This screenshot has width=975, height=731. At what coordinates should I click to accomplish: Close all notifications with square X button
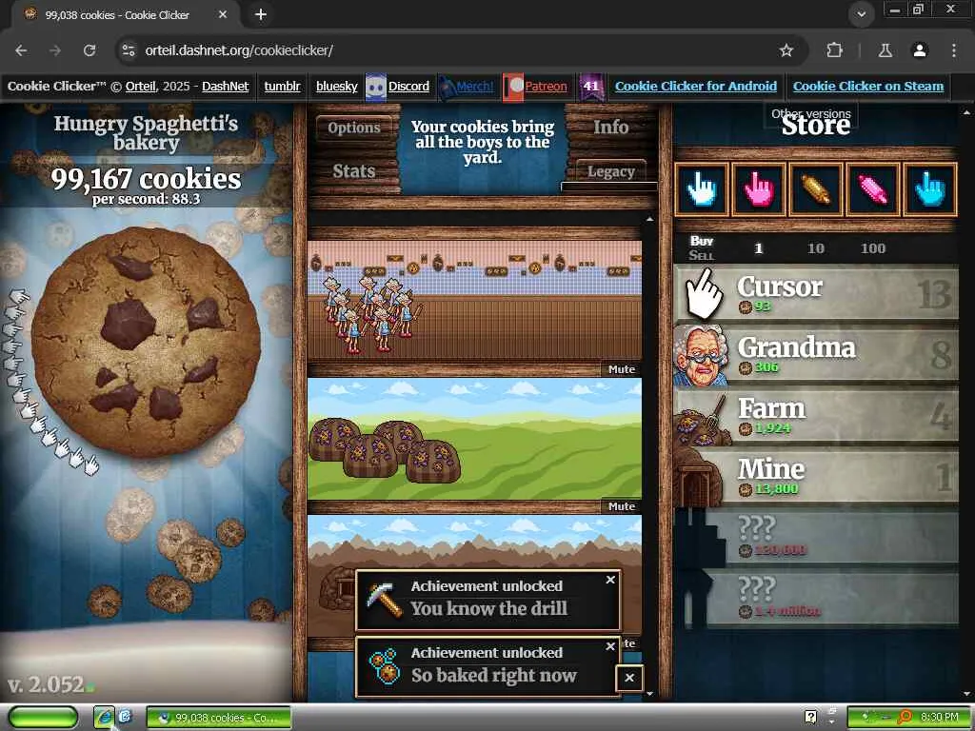pyautogui.click(x=629, y=678)
